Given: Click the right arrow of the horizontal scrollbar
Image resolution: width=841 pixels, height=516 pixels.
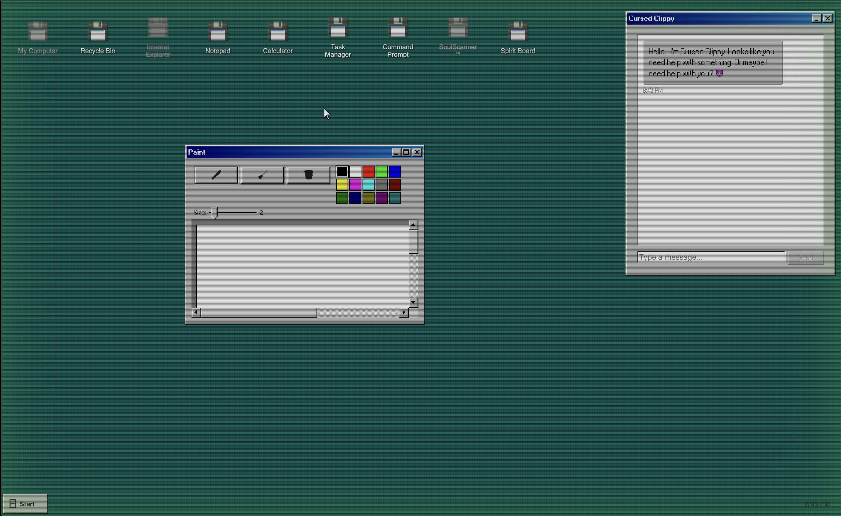Looking at the screenshot, I should [x=404, y=312].
